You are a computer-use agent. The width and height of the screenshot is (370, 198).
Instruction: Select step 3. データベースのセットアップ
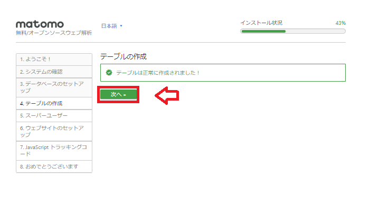point(54,87)
